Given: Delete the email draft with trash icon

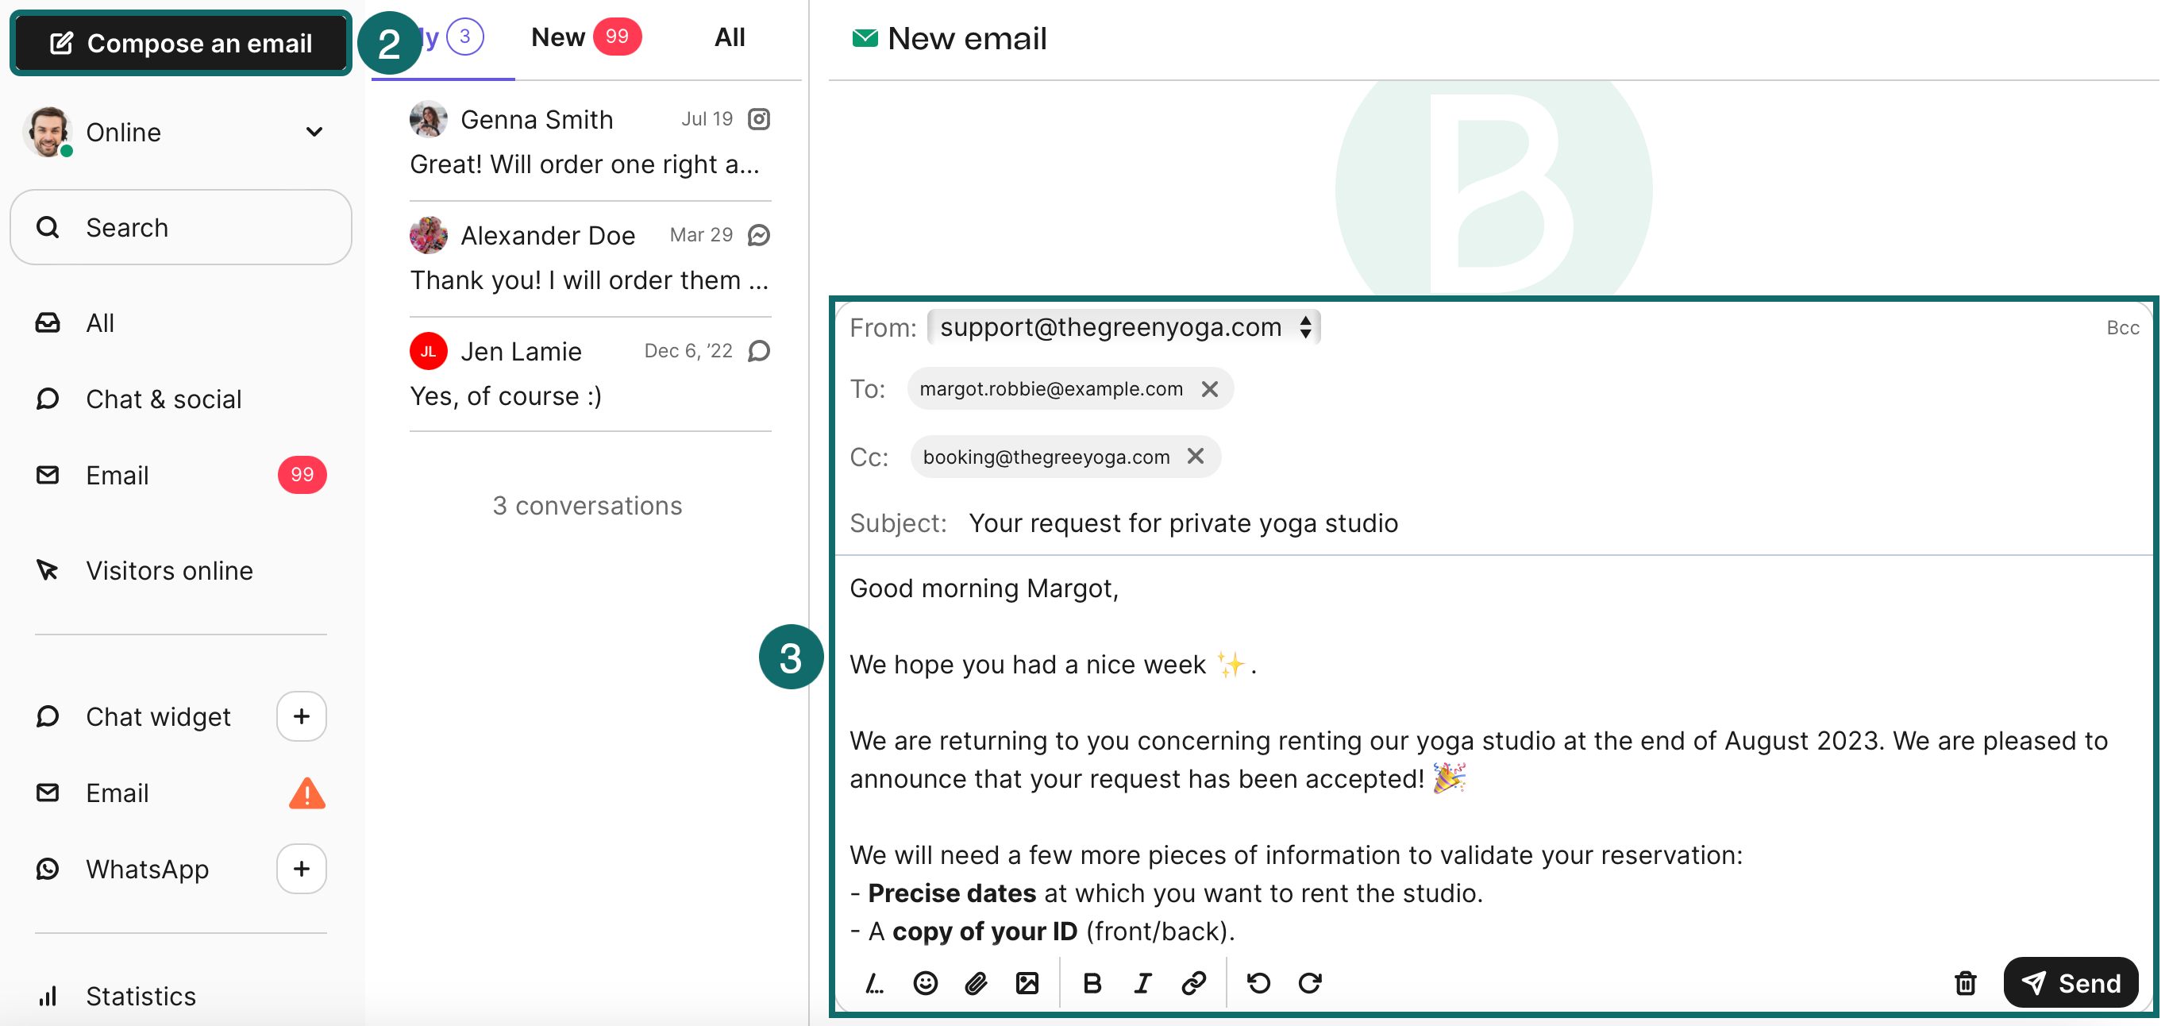Looking at the screenshot, I should [x=1964, y=983].
